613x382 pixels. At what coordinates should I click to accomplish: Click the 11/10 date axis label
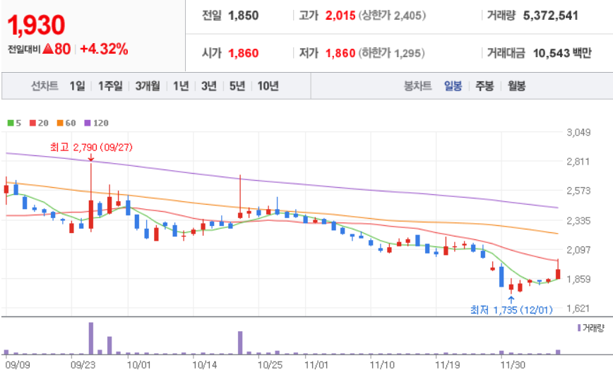pyautogui.click(x=382, y=365)
